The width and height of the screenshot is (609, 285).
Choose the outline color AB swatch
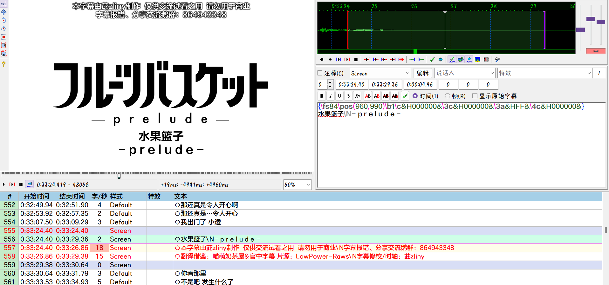[x=386, y=96]
